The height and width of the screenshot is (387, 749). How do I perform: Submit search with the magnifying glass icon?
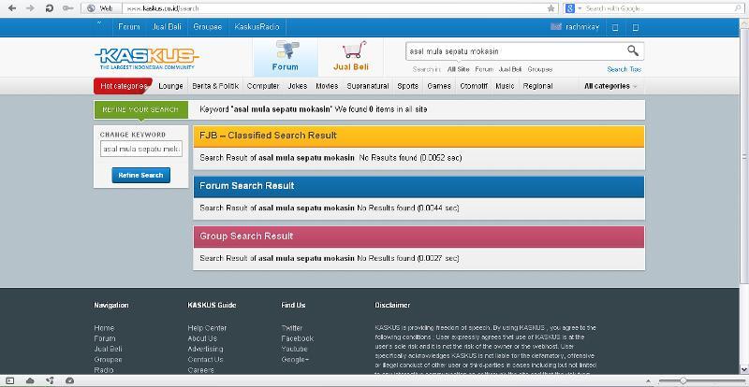tap(633, 50)
